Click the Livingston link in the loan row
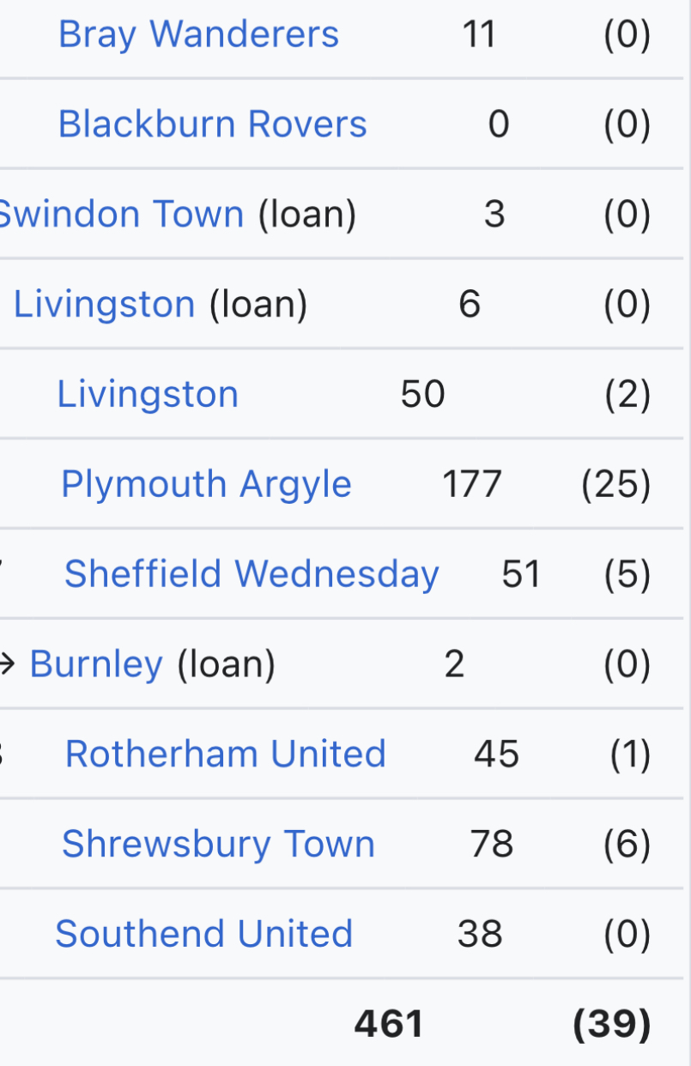 point(105,305)
